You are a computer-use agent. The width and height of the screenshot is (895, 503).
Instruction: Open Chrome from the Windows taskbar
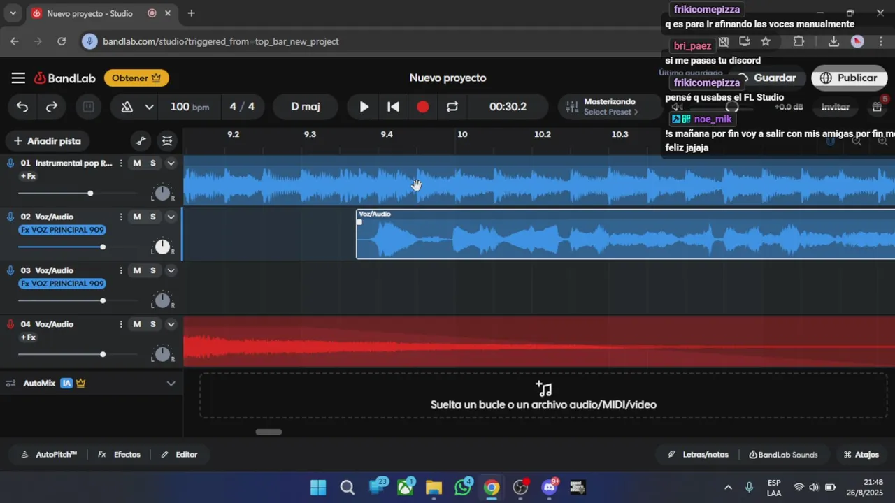pyautogui.click(x=492, y=487)
